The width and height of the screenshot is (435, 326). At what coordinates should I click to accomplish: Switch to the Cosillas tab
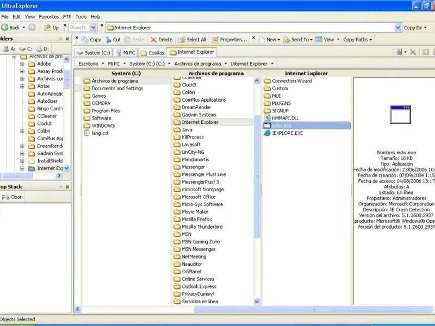pyautogui.click(x=152, y=53)
